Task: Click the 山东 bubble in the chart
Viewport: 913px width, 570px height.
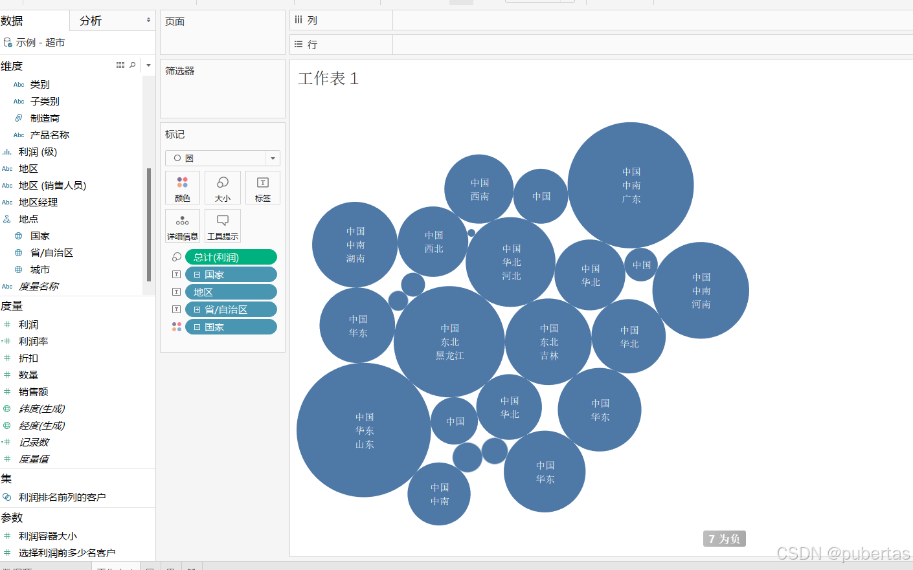Action: point(364,430)
